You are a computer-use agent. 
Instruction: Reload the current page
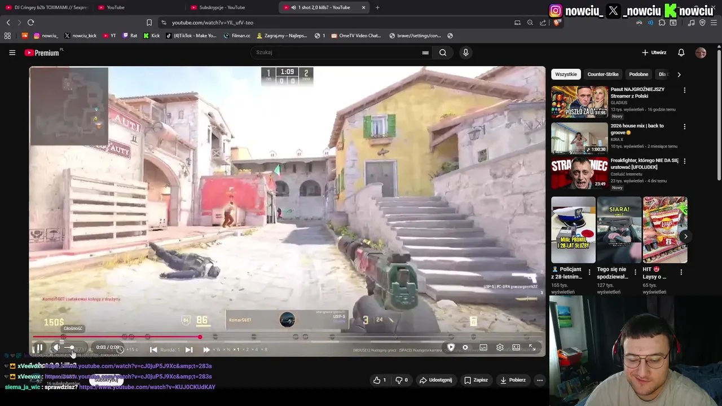tap(30, 23)
